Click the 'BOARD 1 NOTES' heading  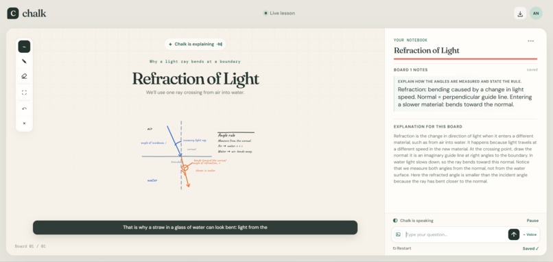[x=410, y=70]
